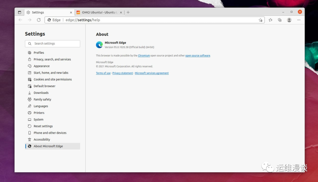
Task: Open Printers settings via the printer icon
Action: [30, 112]
